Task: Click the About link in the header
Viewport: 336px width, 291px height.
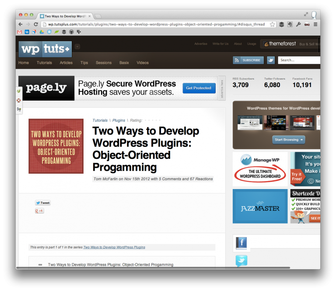Action: click(x=238, y=44)
